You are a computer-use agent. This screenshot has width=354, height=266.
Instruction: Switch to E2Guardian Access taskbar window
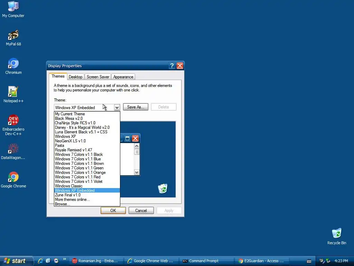tap(261, 261)
